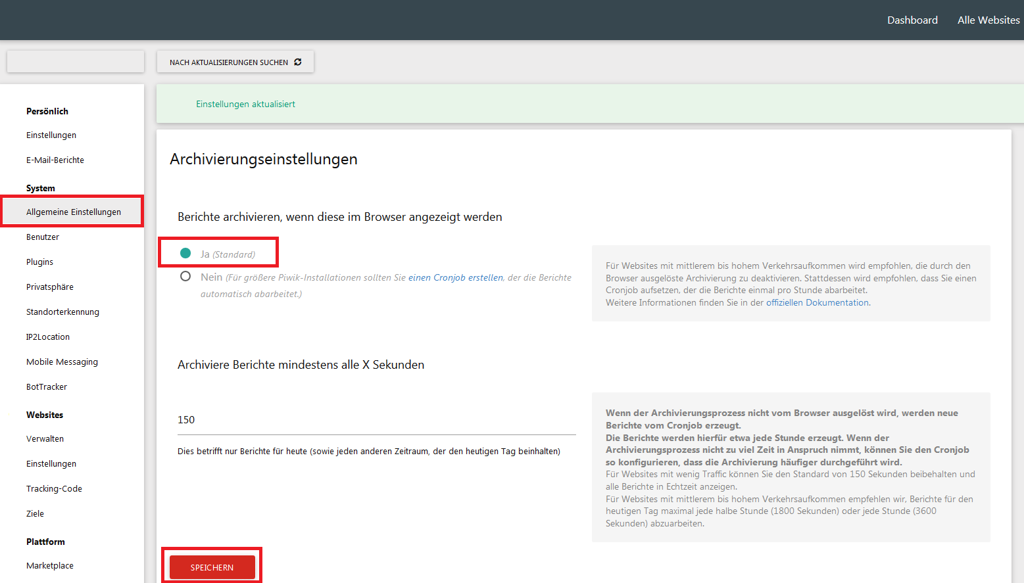The width and height of the screenshot is (1024, 583).
Task: Click the empty search box above the sidebar
Action: (76, 62)
